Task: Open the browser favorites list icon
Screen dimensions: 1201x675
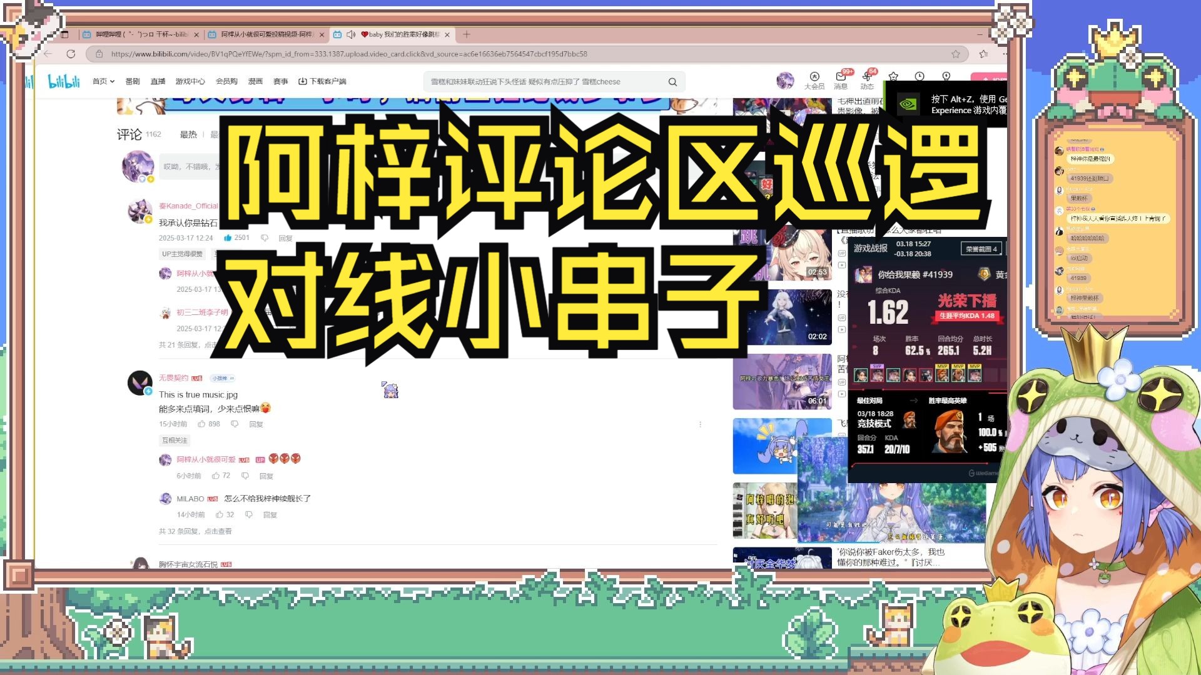Action: pyautogui.click(x=983, y=54)
